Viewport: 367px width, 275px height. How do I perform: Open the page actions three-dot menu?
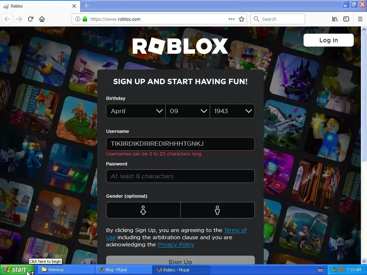coord(231,19)
